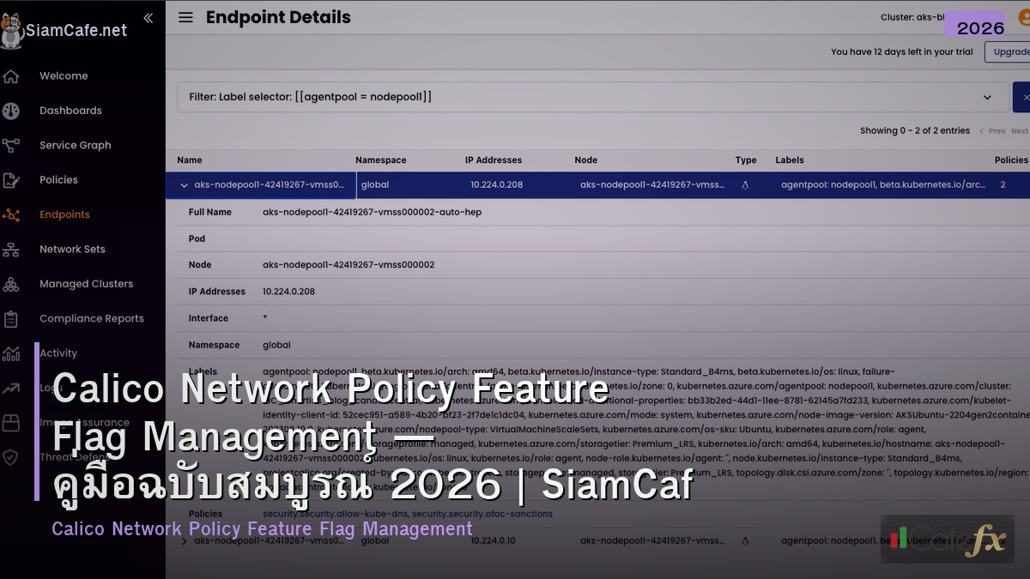Click inside the filter label selector field

515,97
